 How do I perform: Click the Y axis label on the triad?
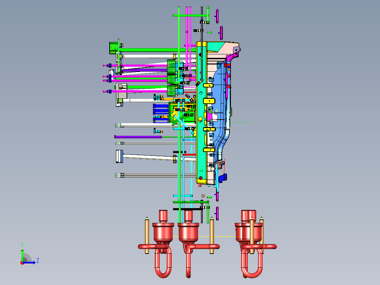[x=22, y=245]
